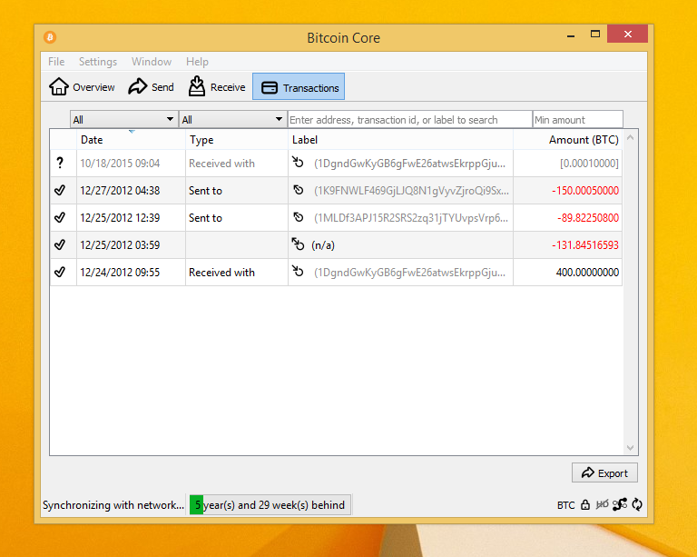The image size is (697, 557).
Task: Sort by the Label column header
Action: [x=400, y=140]
